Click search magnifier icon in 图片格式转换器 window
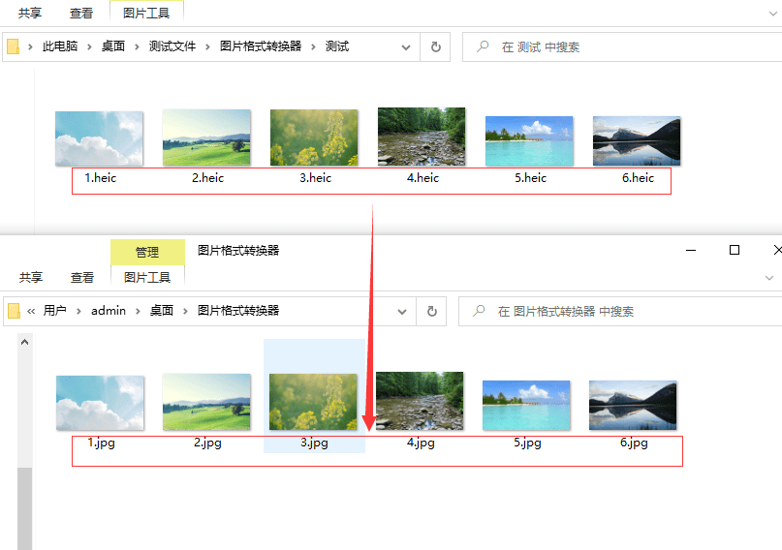782x550 pixels. click(x=479, y=312)
